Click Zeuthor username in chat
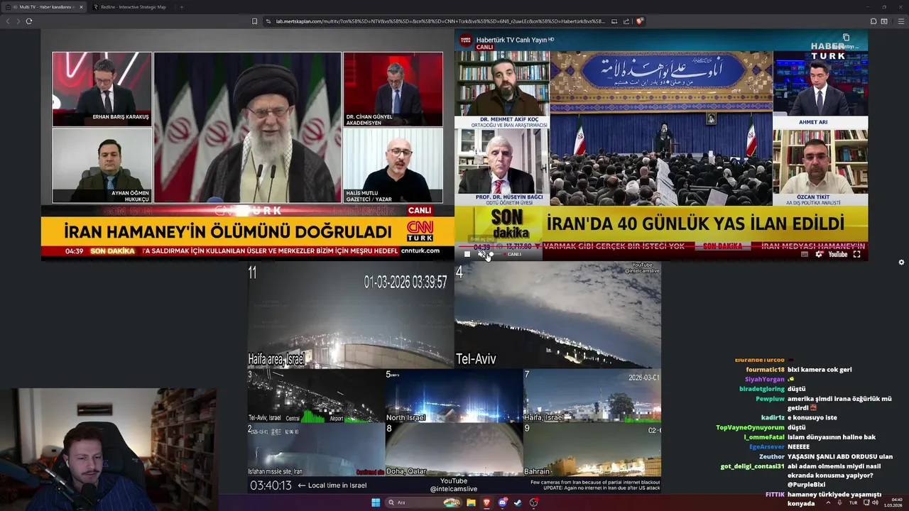Screen dimensions: 909x511 point(772,456)
